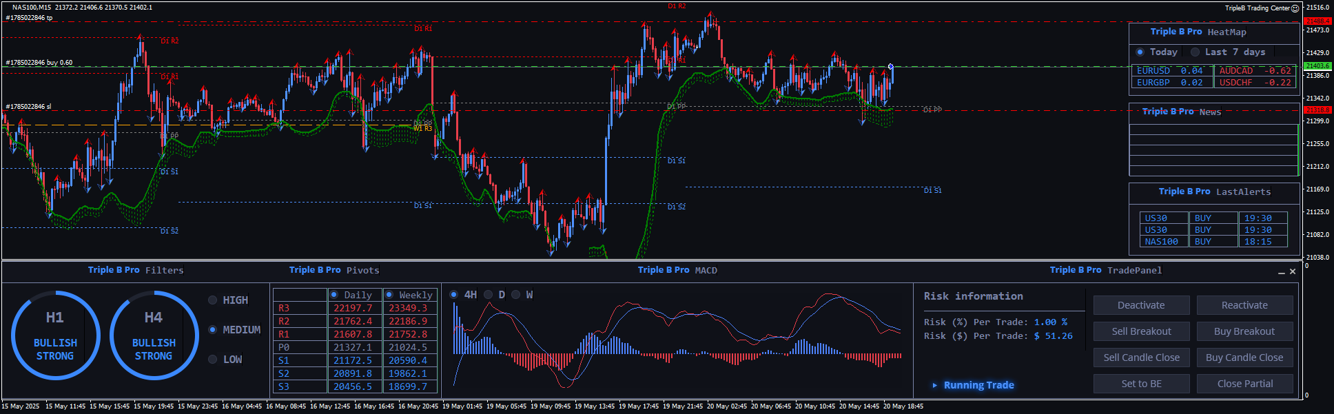This screenshot has width=1334, height=414.
Task: Toggle the Weekly pivots radio button
Action: click(389, 295)
